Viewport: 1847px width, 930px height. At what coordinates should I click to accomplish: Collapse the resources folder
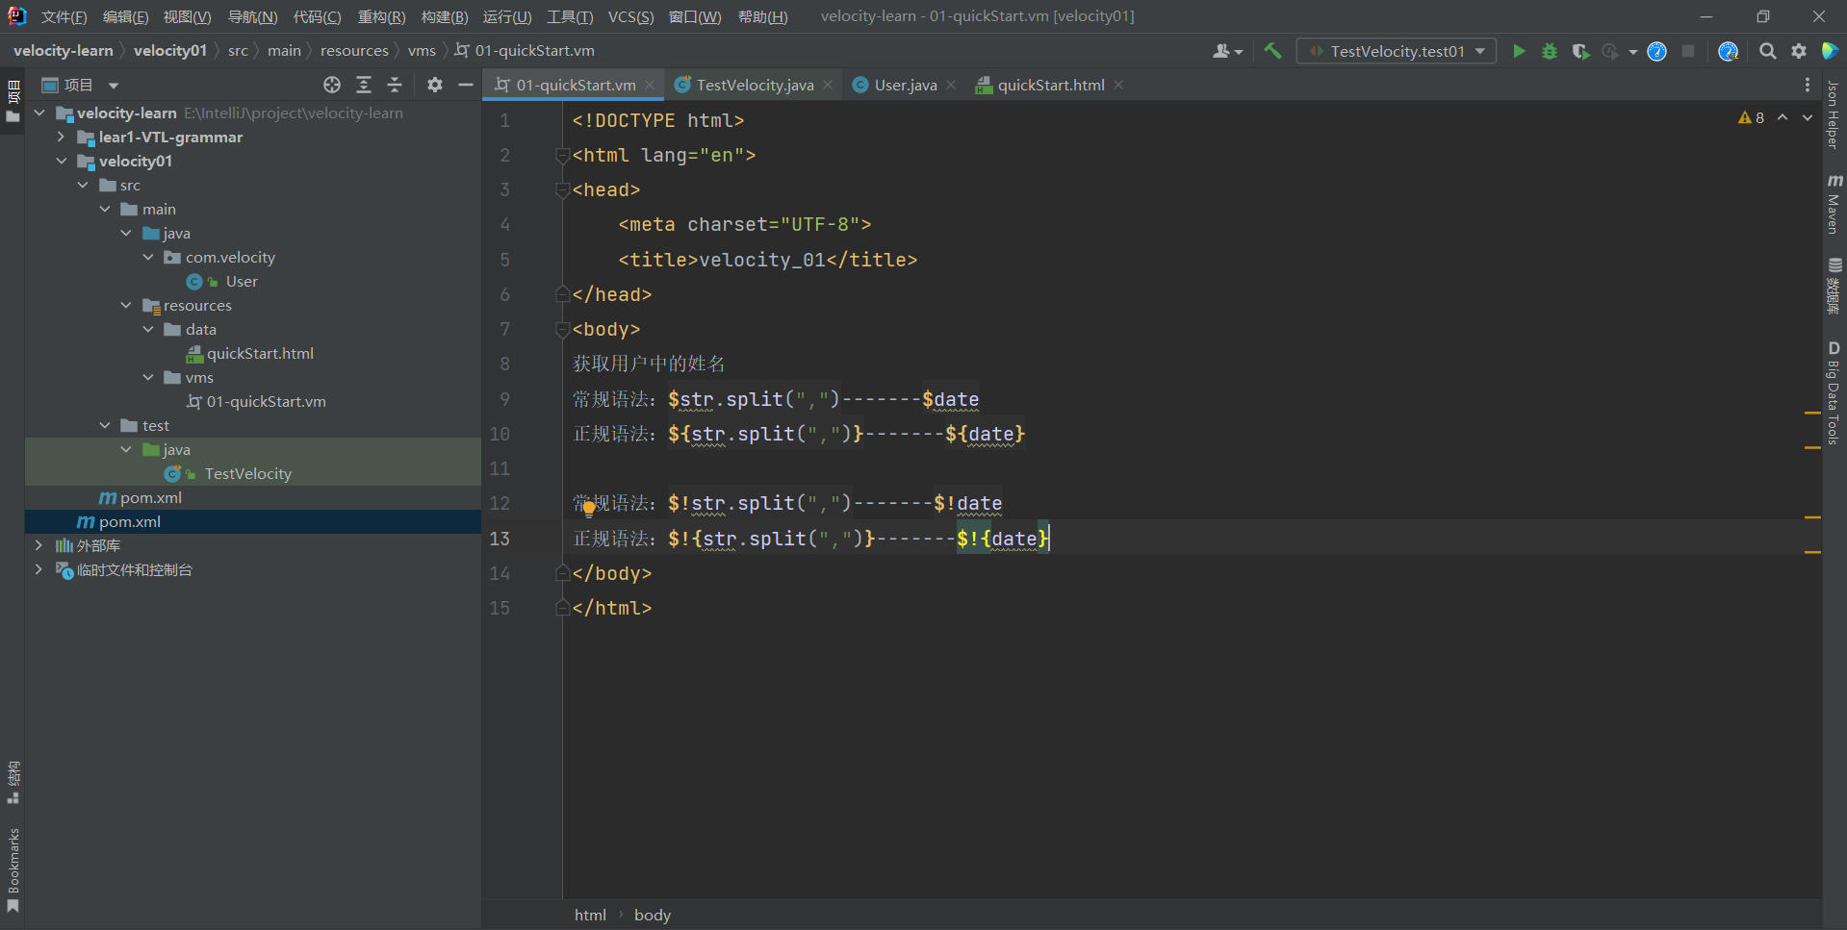[126, 305]
